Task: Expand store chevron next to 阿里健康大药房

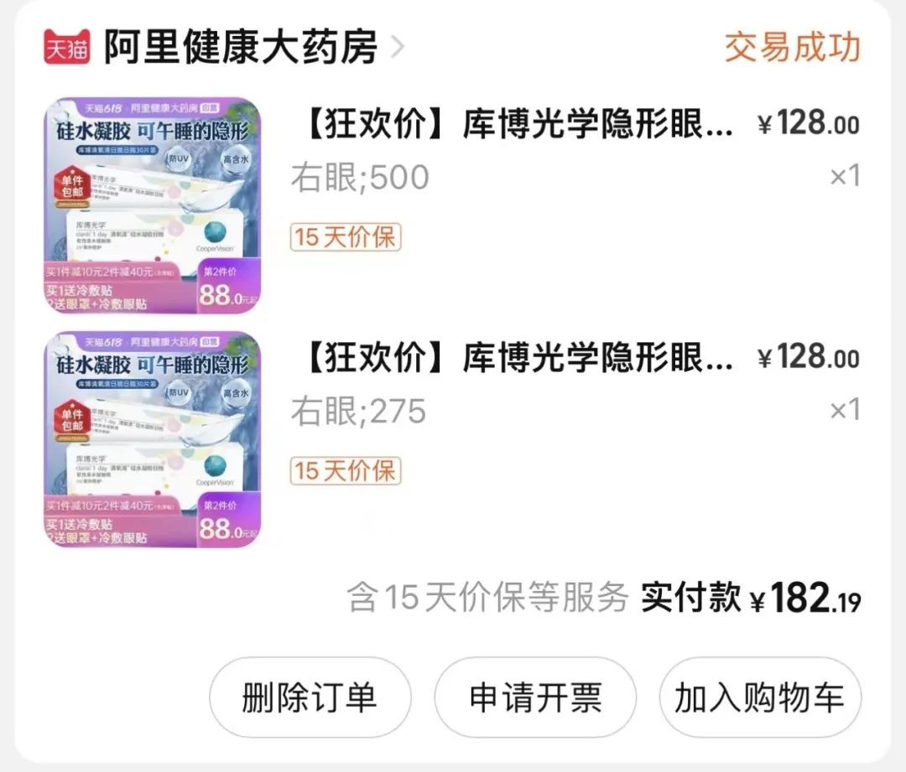Action: click(x=397, y=47)
